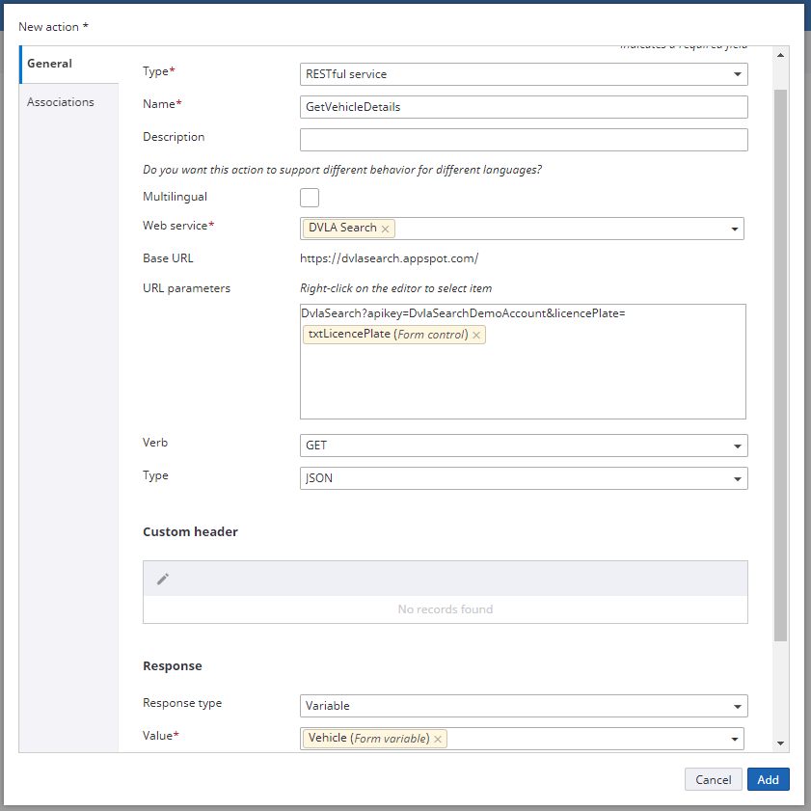
Task: Select the General tab
Action: tap(50, 64)
